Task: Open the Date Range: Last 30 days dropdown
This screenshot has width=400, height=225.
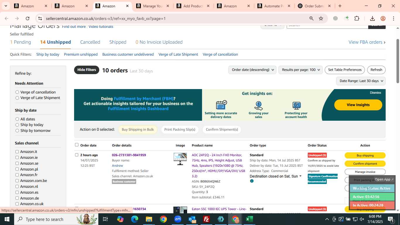Action: click(x=361, y=81)
